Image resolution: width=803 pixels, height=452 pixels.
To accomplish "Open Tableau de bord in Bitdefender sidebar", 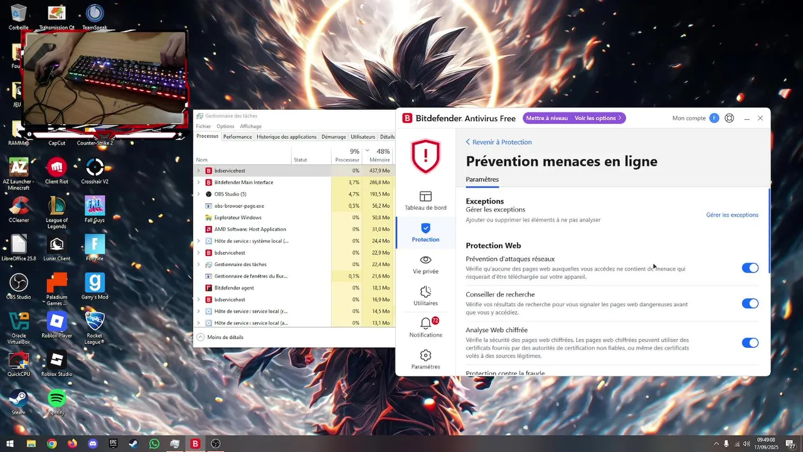I will (x=425, y=201).
